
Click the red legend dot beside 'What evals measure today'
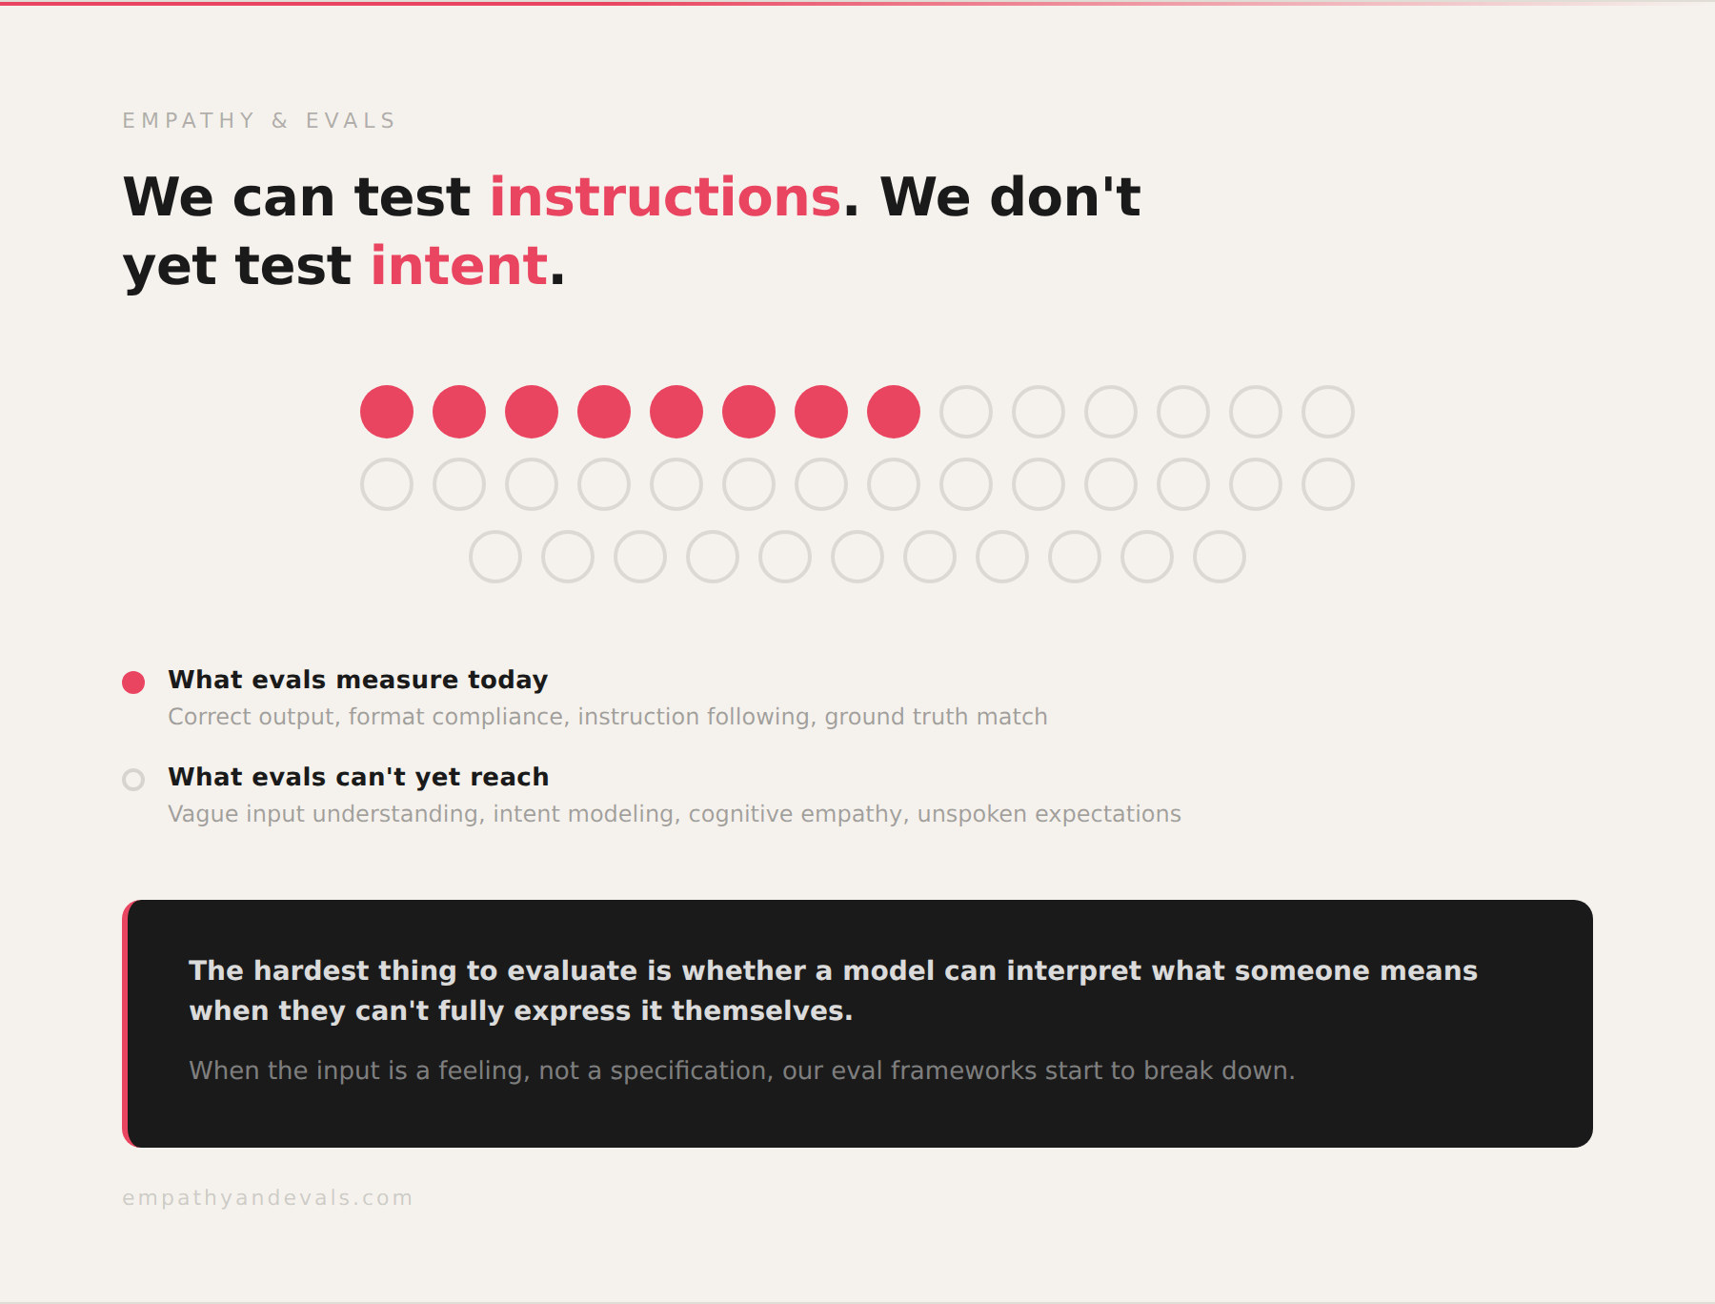[133, 683]
